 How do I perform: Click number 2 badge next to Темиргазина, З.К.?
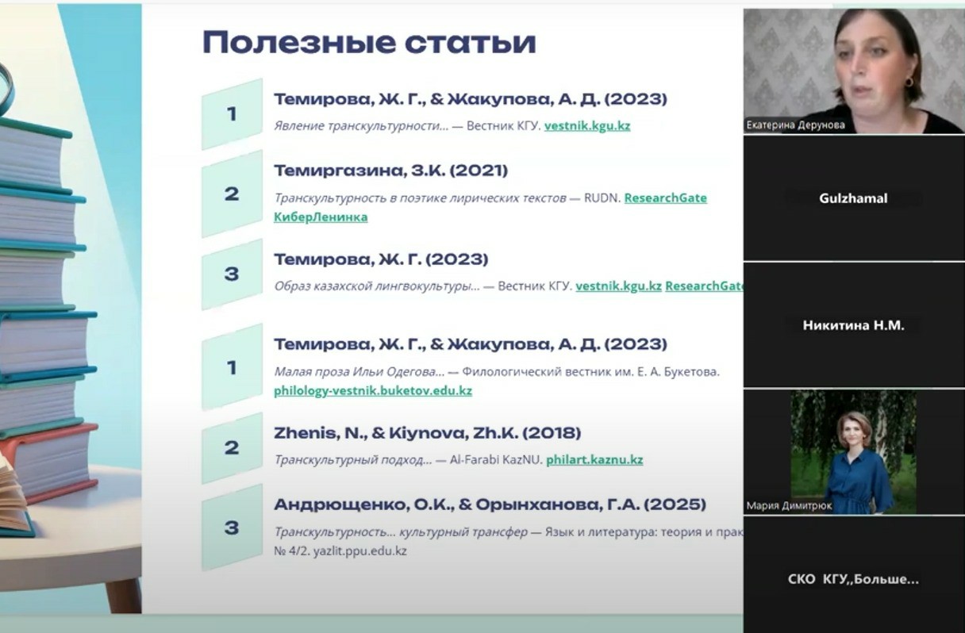click(232, 194)
